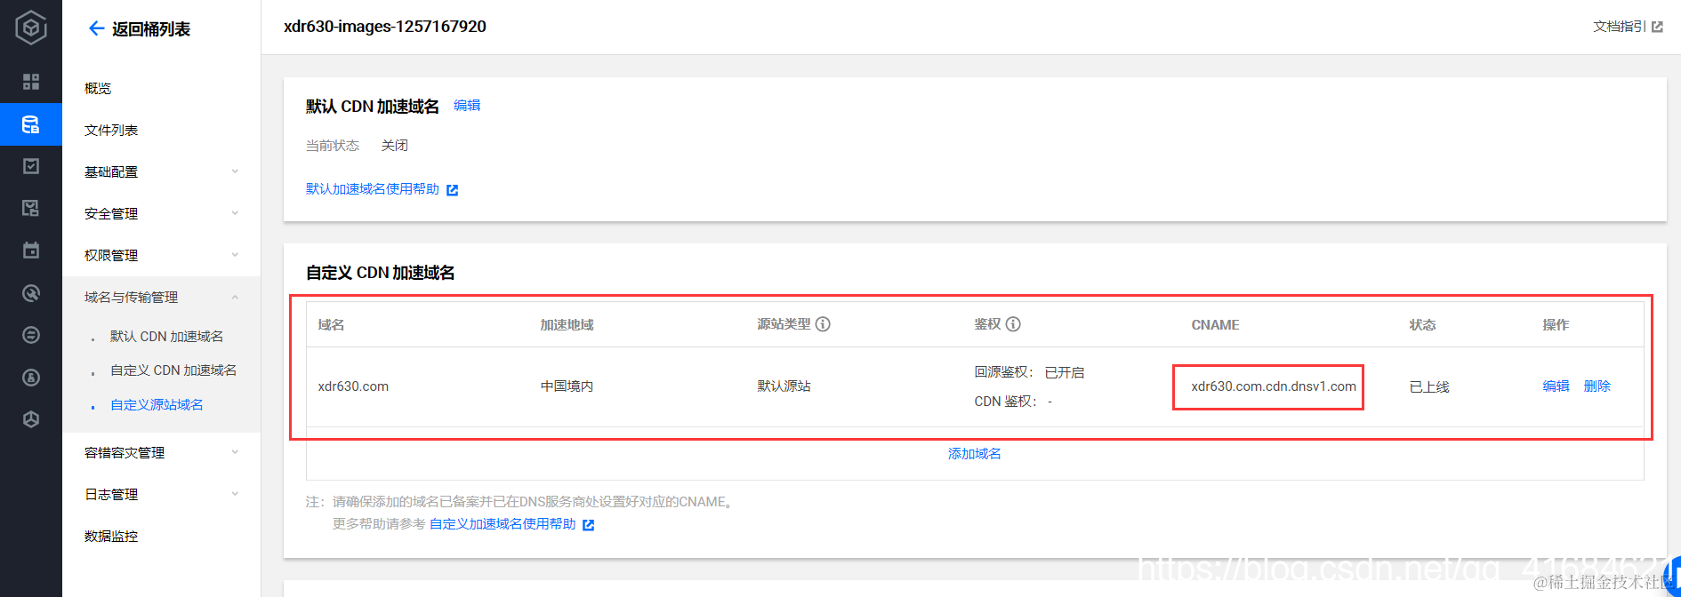
Task: Click the 状态 column header
Action: coord(1422,324)
